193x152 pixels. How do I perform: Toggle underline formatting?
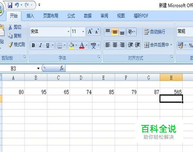coord(48,45)
